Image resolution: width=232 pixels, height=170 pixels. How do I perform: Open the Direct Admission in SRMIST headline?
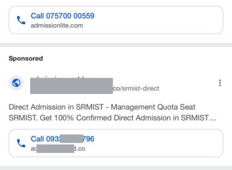[102, 107]
